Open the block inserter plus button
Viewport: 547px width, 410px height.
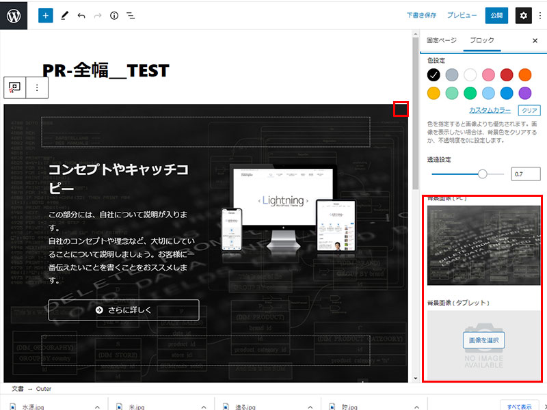(45, 15)
